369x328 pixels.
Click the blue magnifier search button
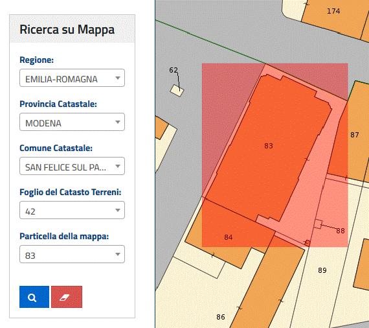pyautogui.click(x=34, y=297)
